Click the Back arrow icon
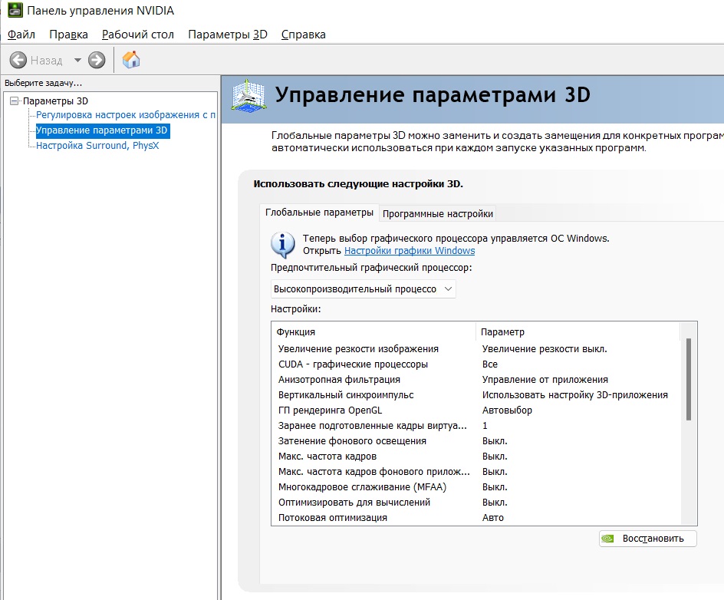The width and height of the screenshot is (724, 600). (18, 60)
